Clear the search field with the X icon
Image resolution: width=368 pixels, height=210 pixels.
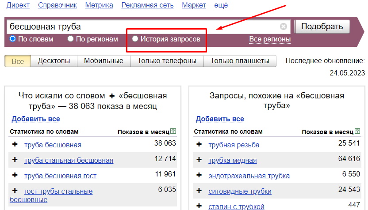tap(283, 26)
